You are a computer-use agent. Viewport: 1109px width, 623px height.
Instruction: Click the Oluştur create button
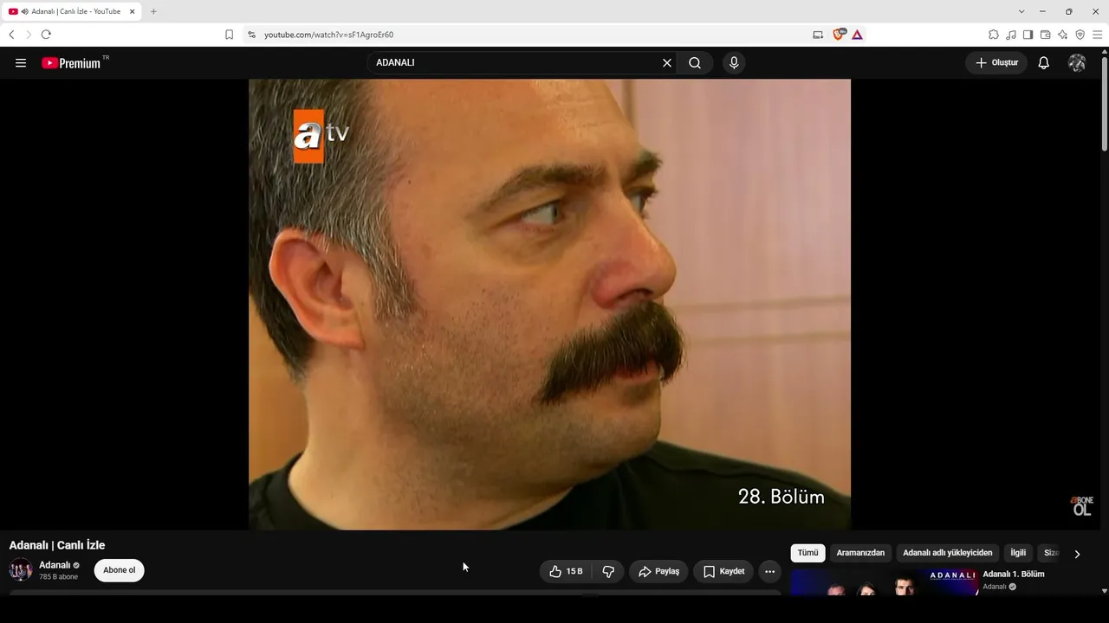click(x=996, y=63)
